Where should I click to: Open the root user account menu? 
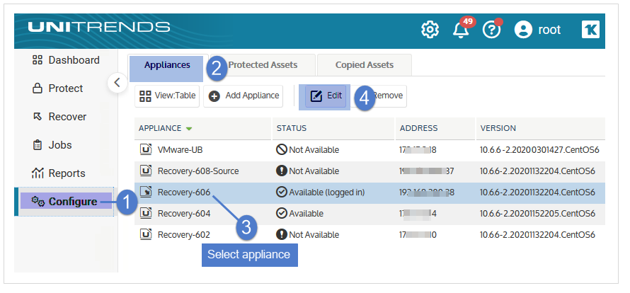click(x=537, y=30)
